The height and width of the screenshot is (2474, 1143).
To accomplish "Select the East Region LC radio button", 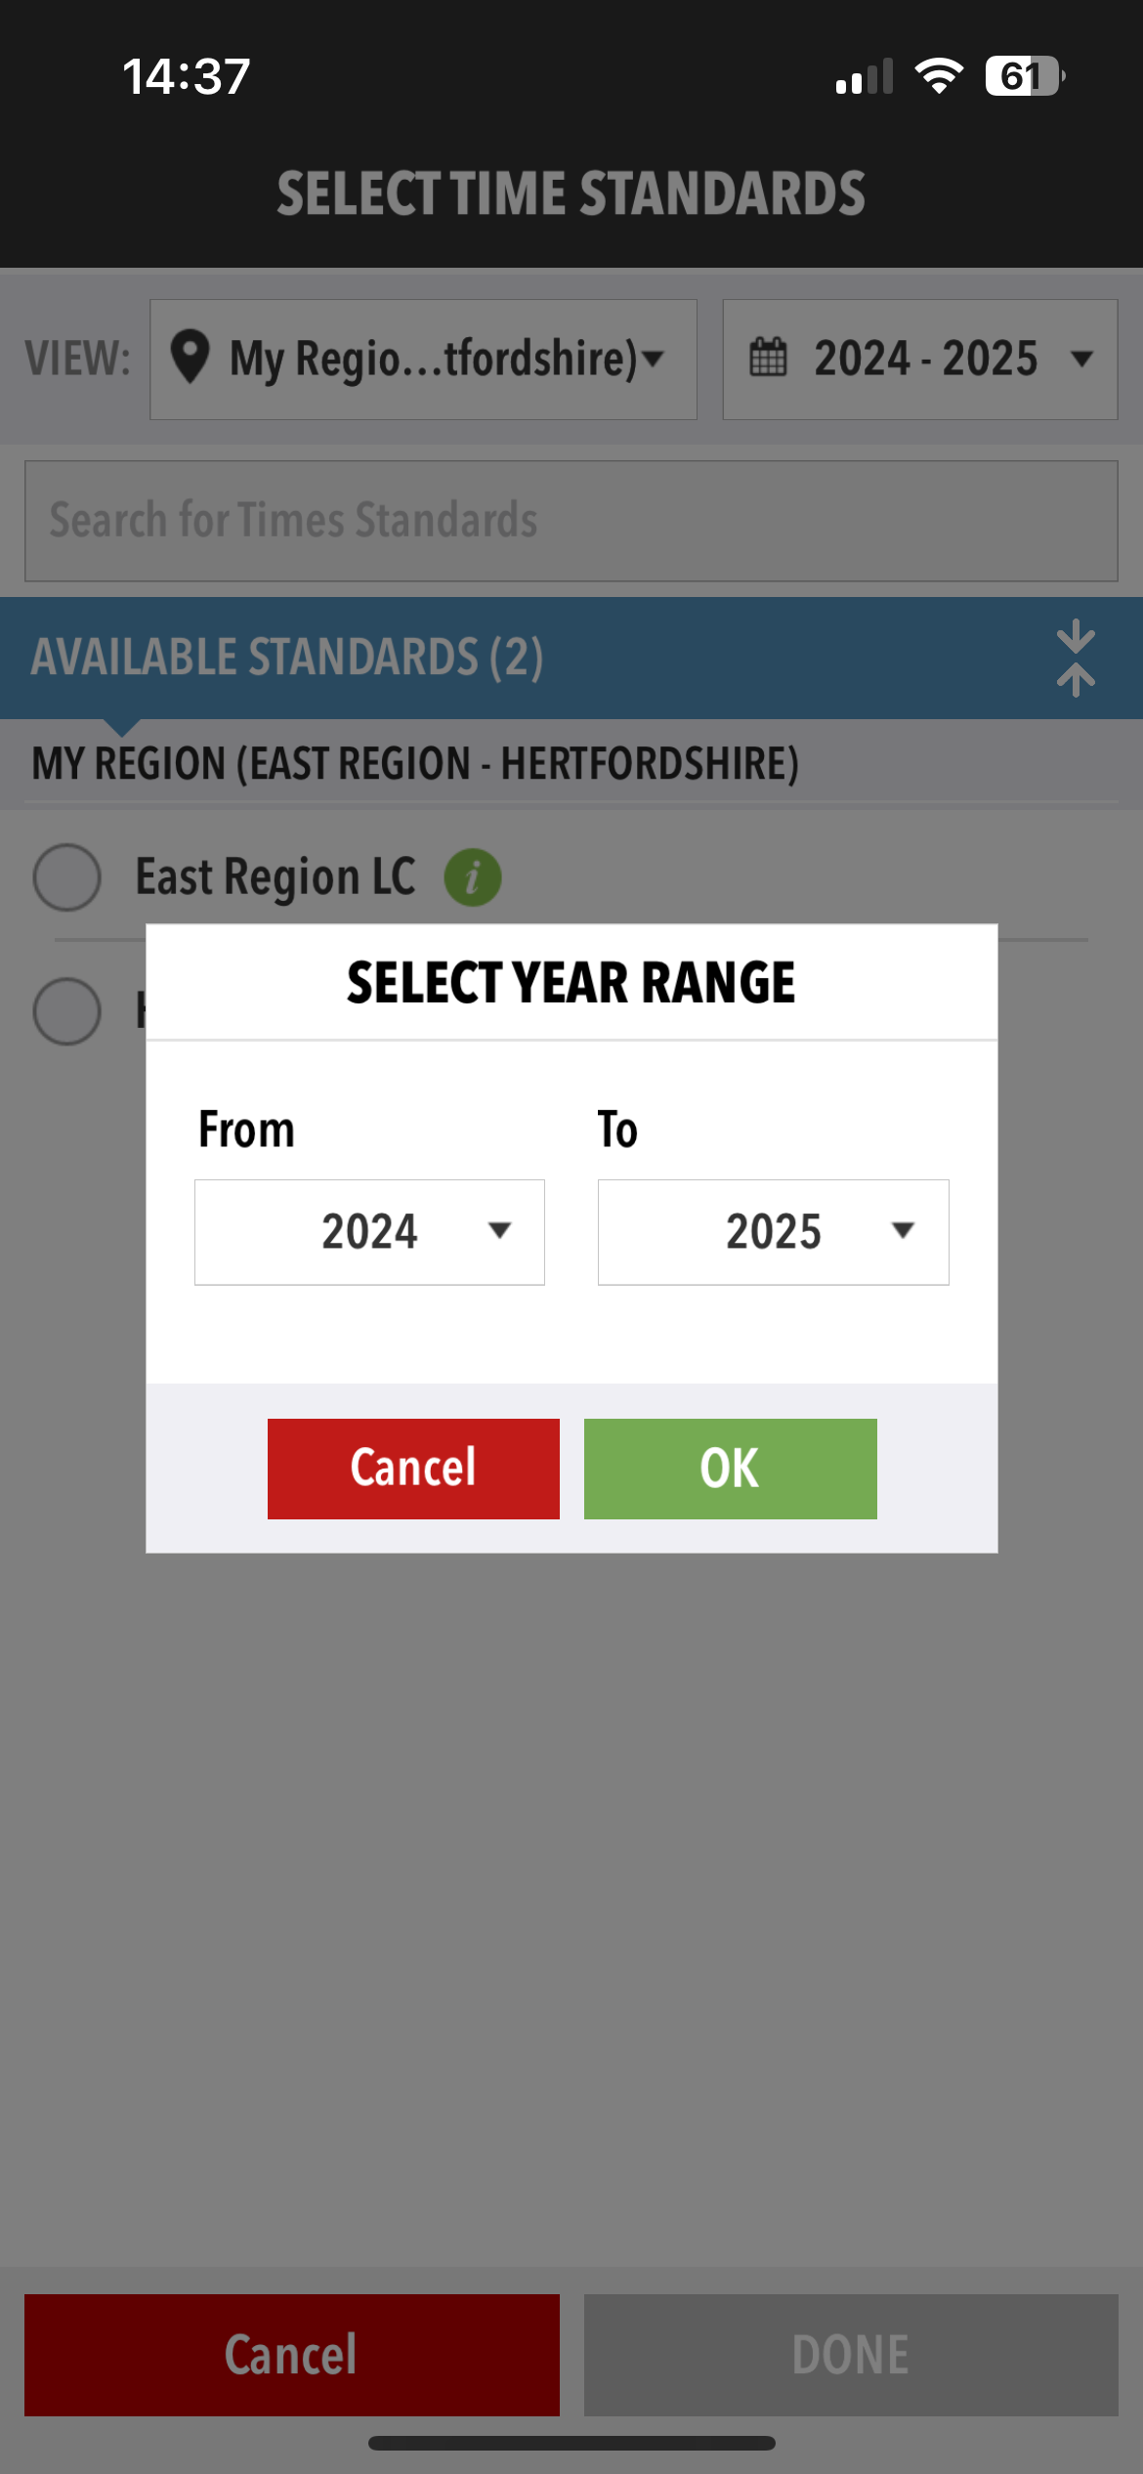I will (x=67, y=877).
